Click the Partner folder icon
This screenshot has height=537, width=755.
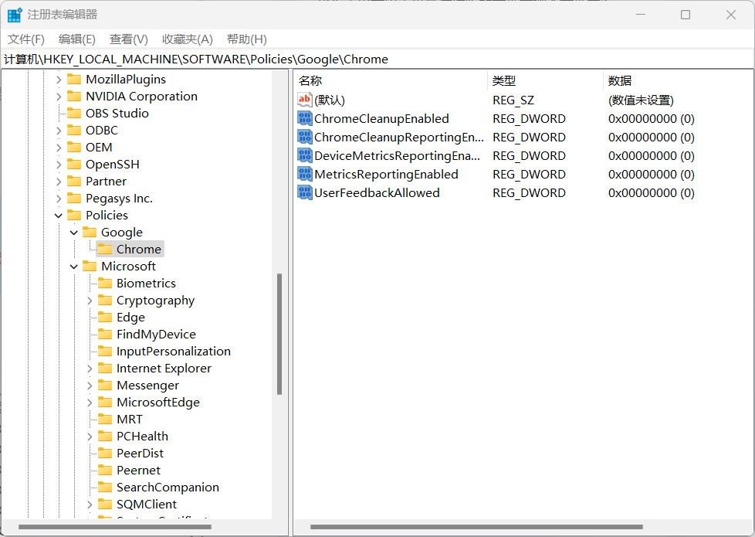74,182
